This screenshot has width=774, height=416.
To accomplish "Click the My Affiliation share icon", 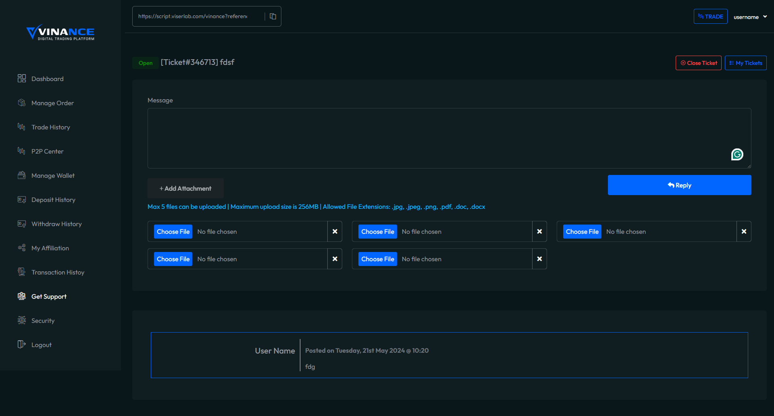I will [x=22, y=248].
